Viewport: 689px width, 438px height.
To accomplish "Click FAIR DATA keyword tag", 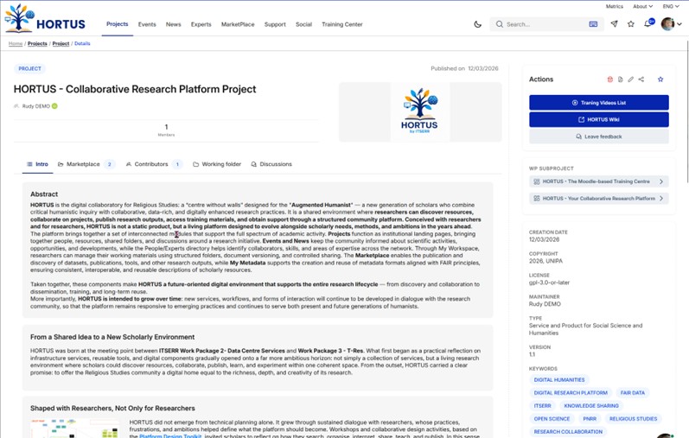I will point(632,393).
